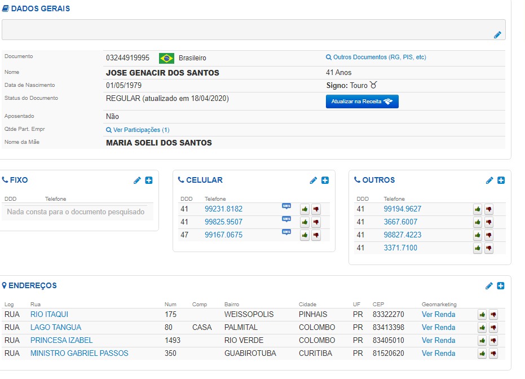Edit the OUTROS phone list with pencil
Screen dimensions: 525x379
click(489, 180)
